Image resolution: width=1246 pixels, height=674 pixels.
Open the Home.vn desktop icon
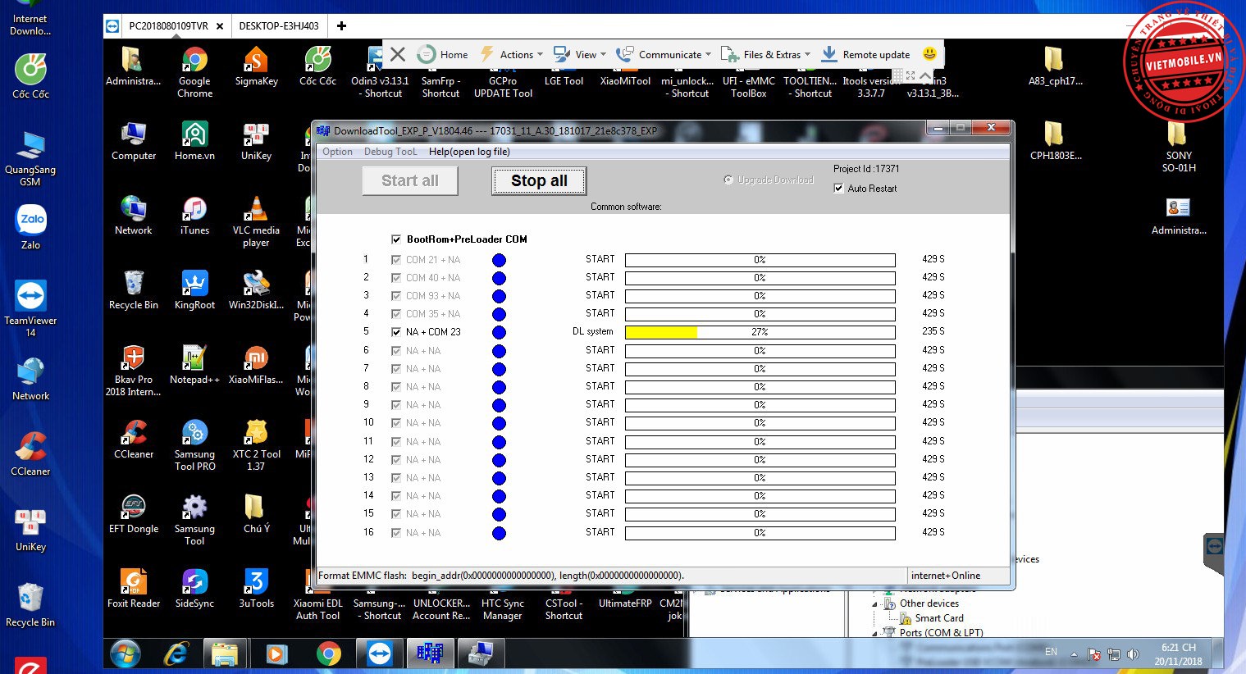pyautogui.click(x=194, y=141)
